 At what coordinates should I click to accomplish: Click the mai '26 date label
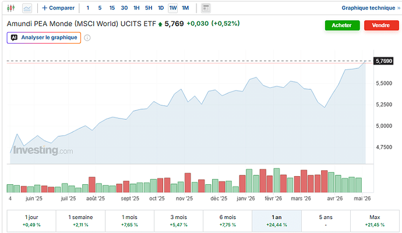coord(362,199)
